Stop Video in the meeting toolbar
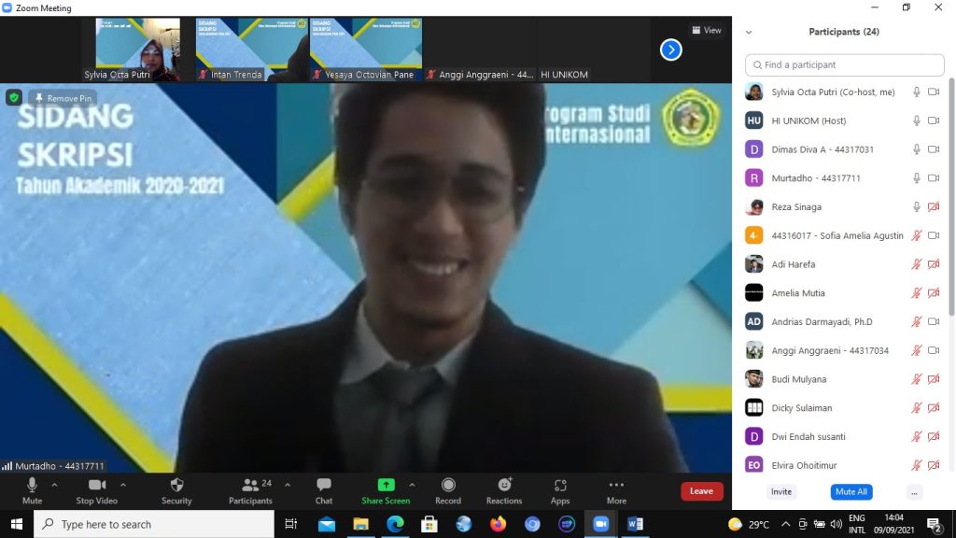Screen dimensions: 956x538 click(96, 491)
